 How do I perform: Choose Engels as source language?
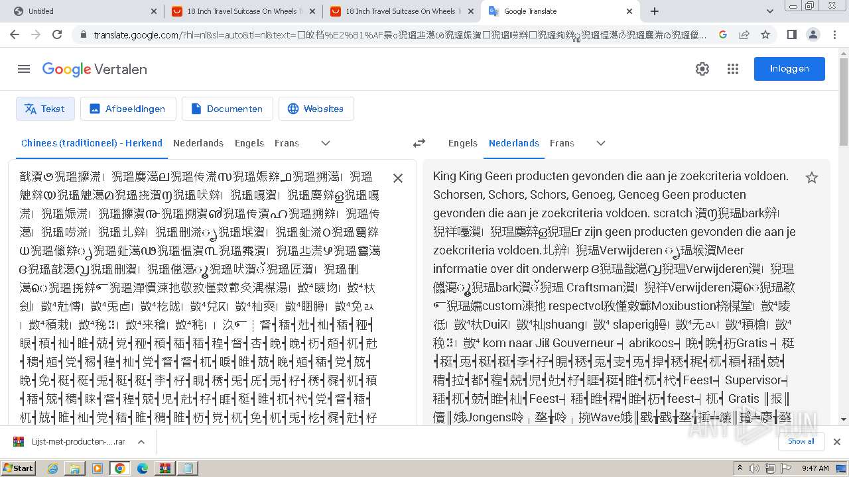tap(249, 143)
